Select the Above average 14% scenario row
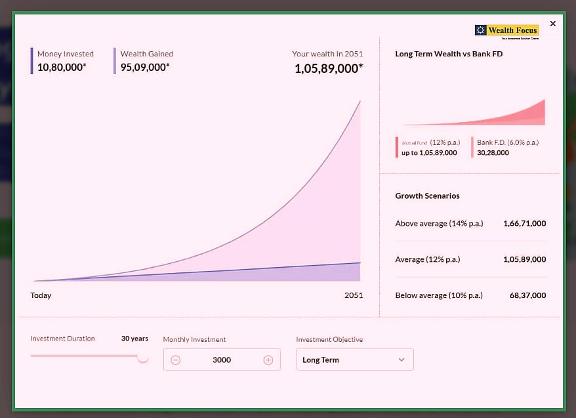This screenshot has height=418, width=576. click(x=470, y=224)
